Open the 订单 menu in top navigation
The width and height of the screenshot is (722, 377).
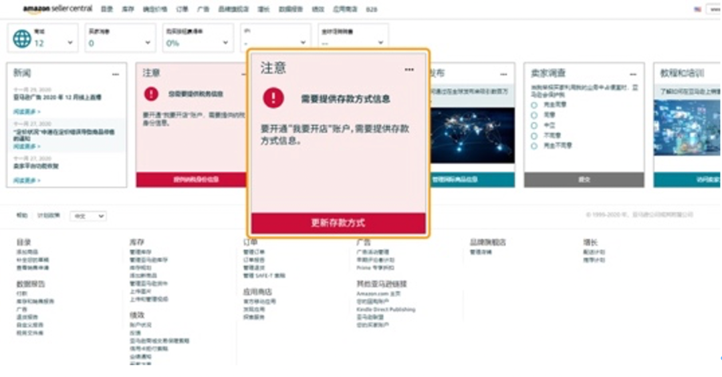(181, 9)
